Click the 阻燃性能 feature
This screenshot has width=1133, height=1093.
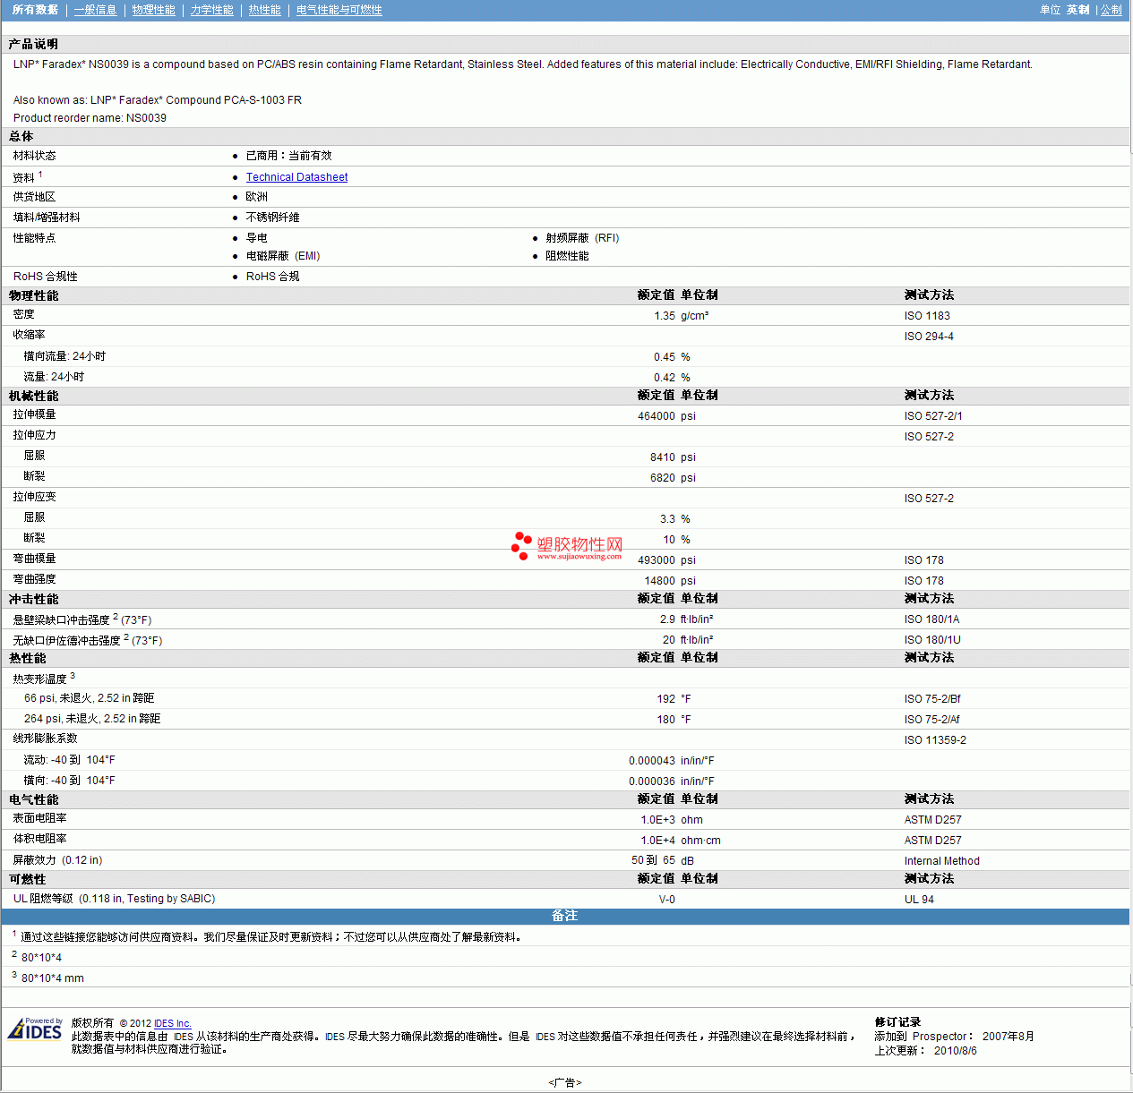click(x=567, y=256)
